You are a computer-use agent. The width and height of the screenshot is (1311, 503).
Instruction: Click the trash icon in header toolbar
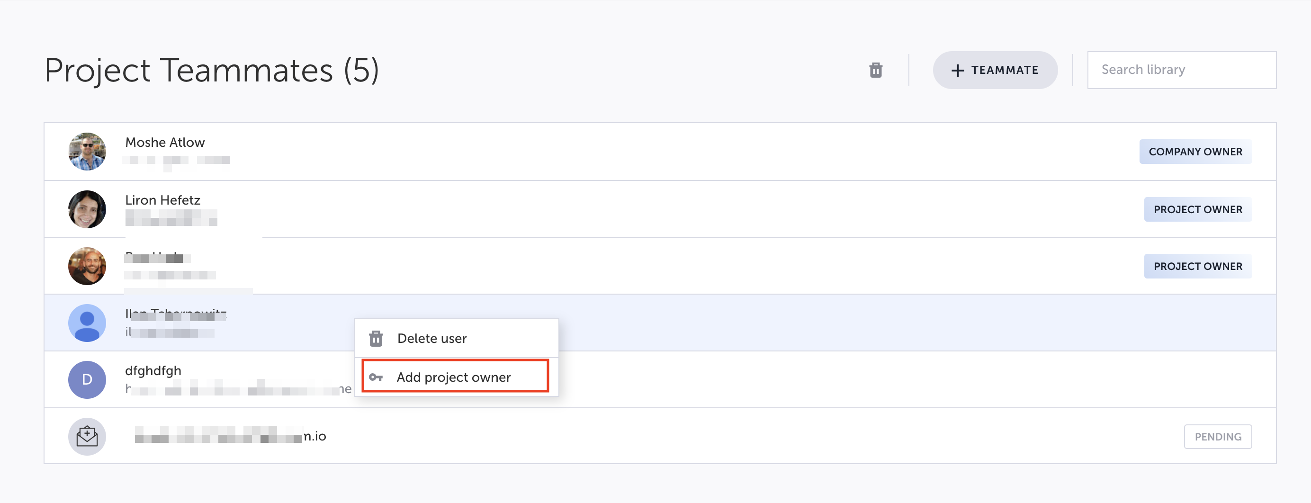click(x=875, y=70)
